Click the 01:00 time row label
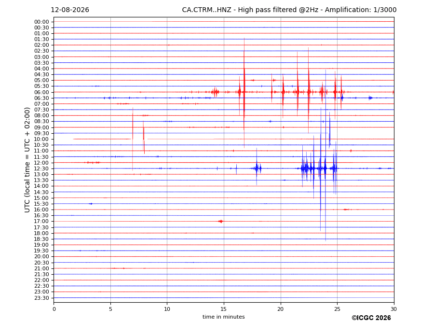Viewport: 447px width, 336px height. tap(41, 34)
